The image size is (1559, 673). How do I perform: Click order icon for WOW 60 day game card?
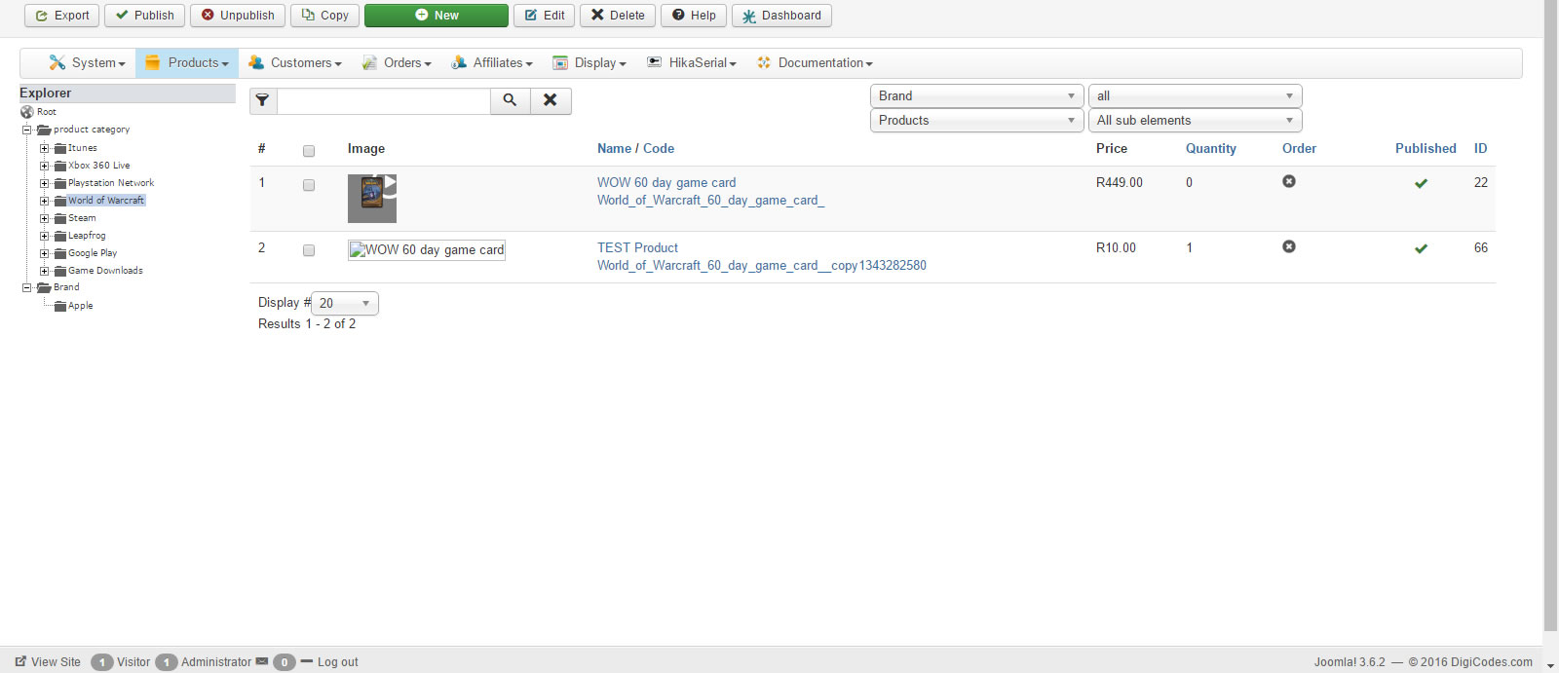click(x=1289, y=181)
